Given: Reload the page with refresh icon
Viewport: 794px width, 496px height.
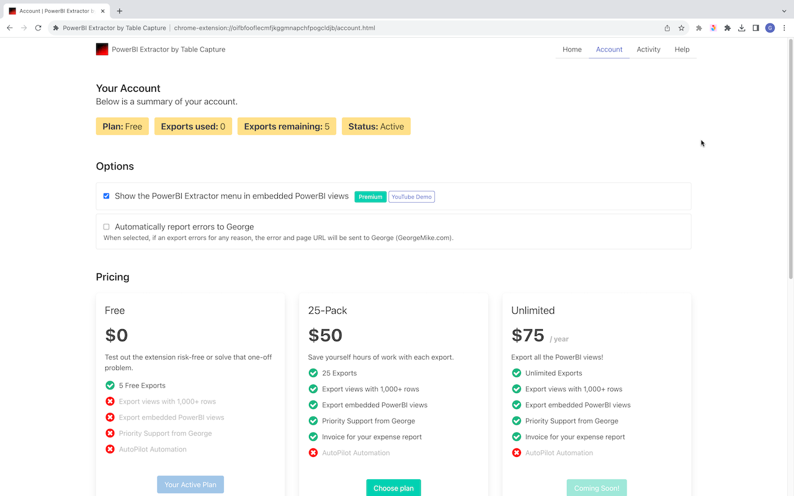Looking at the screenshot, I should coord(38,28).
